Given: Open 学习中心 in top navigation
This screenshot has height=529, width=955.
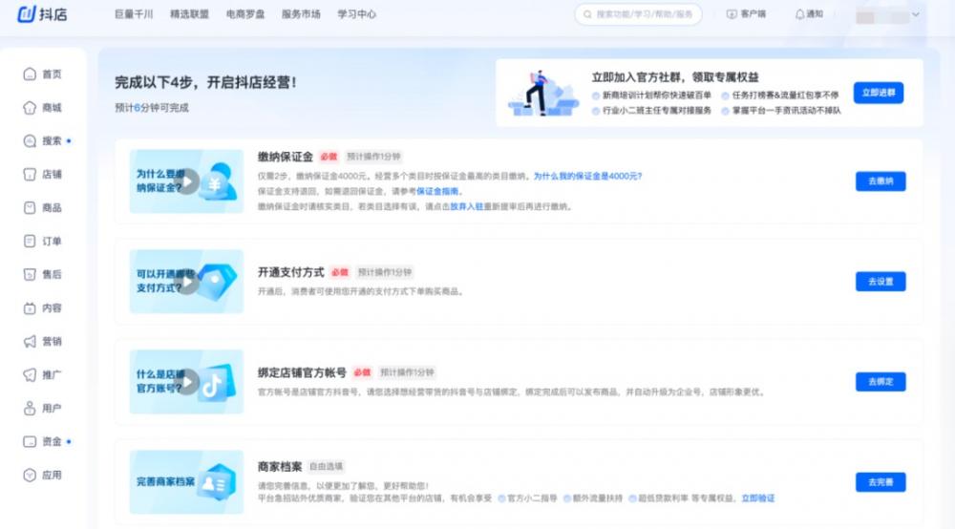Looking at the screenshot, I should (356, 14).
